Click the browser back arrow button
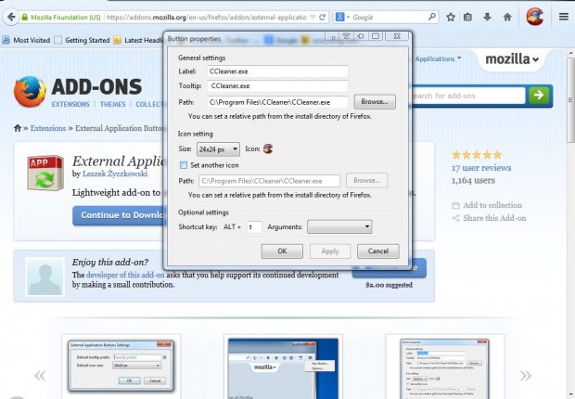Screen dimensions: 575x399 (x=11, y=17)
